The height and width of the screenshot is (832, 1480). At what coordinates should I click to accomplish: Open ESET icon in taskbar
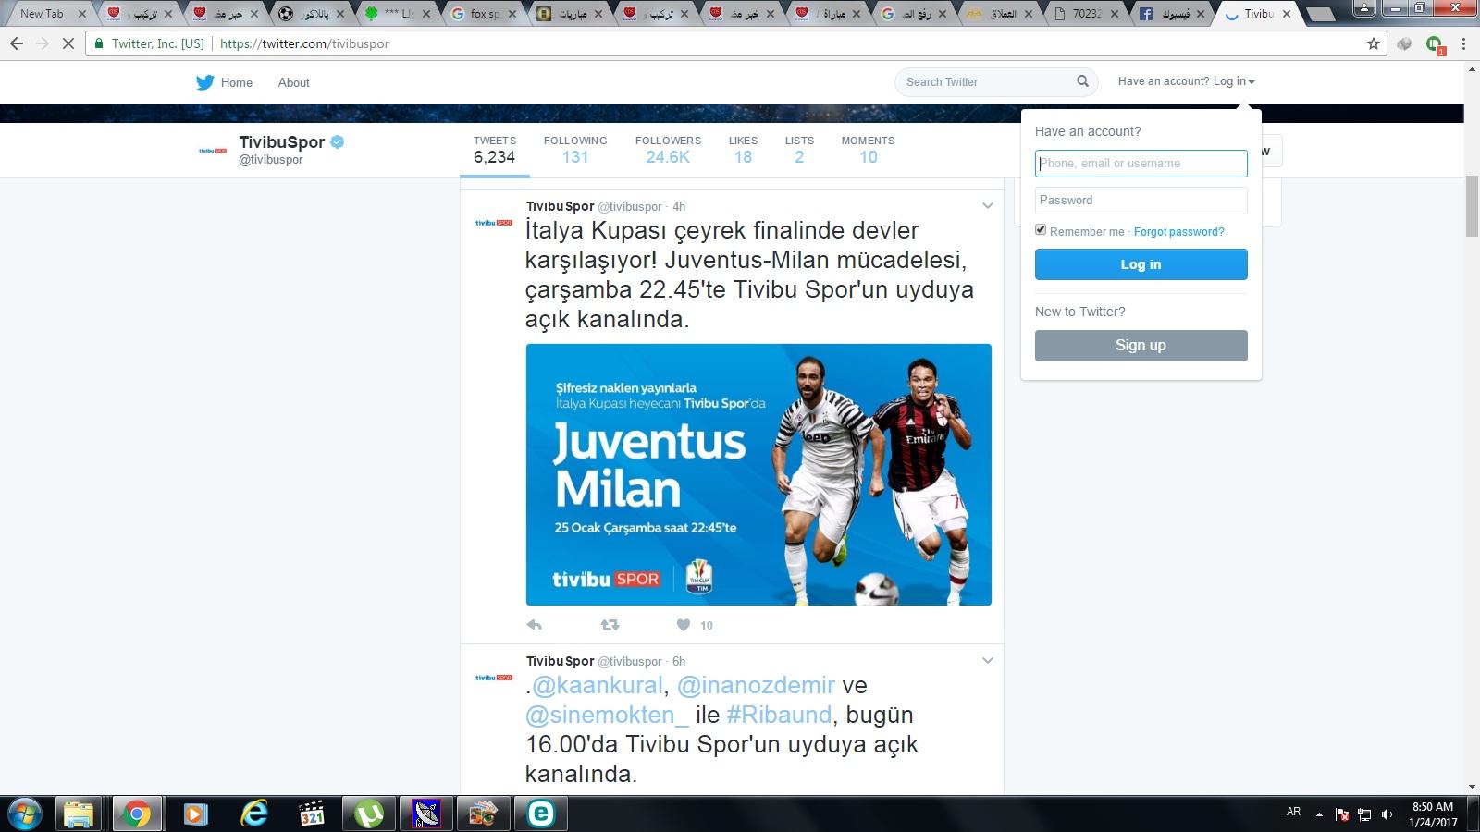540,814
